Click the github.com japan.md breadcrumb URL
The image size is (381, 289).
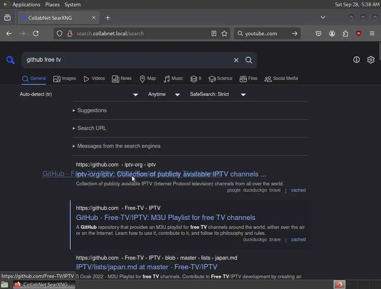pos(157,258)
